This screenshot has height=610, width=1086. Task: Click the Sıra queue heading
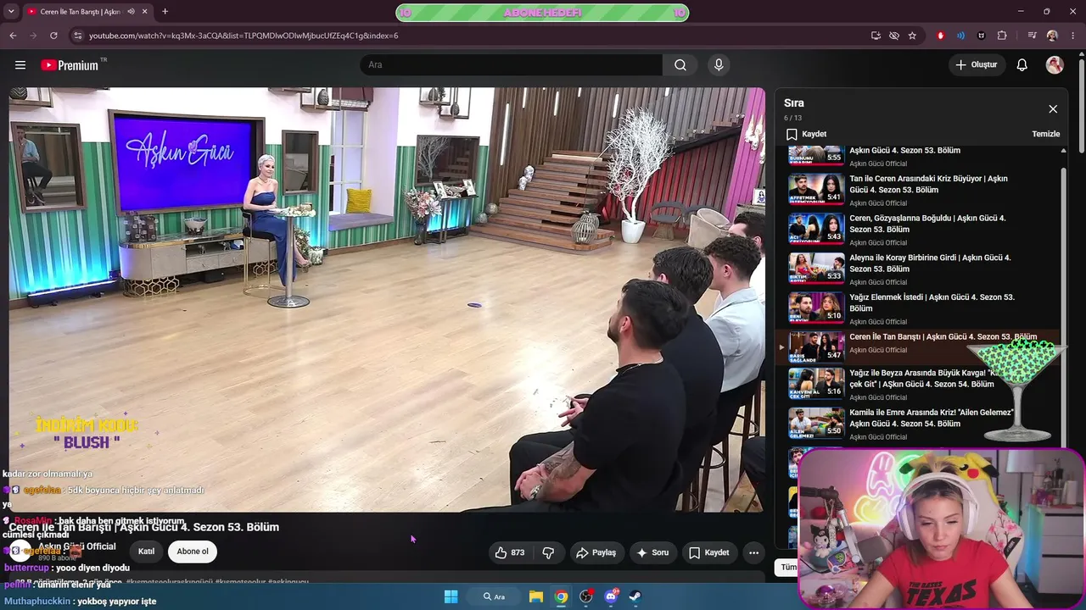click(793, 103)
